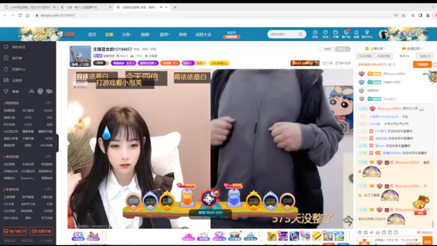Click the treasure chest icon in chat

(421, 202)
